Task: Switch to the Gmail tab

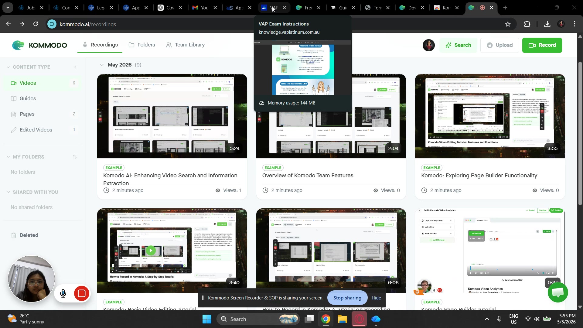Action: (x=205, y=8)
